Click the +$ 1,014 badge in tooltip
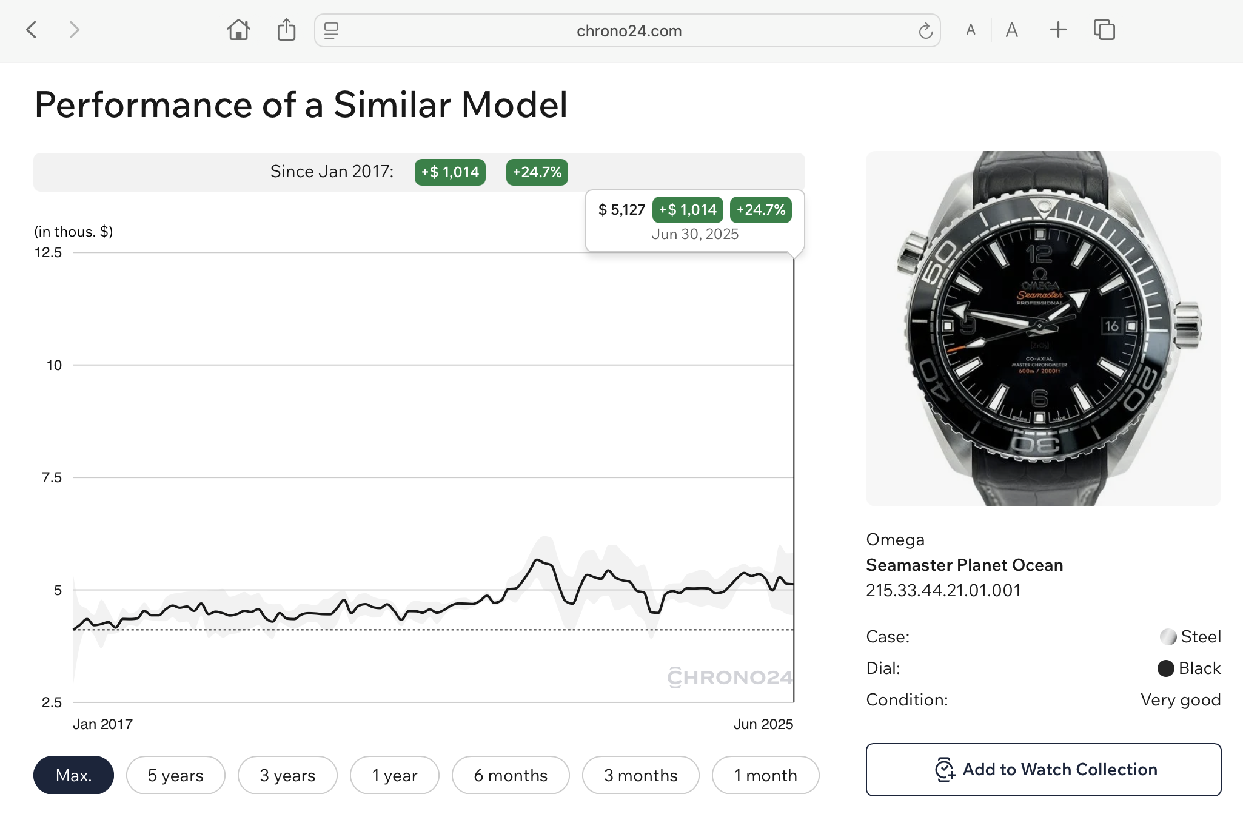1243x831 pixels. [x=688, y=210]
